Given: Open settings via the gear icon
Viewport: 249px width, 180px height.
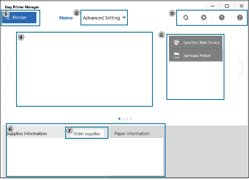Looking at the screenshot, I should tap(204, 17).
